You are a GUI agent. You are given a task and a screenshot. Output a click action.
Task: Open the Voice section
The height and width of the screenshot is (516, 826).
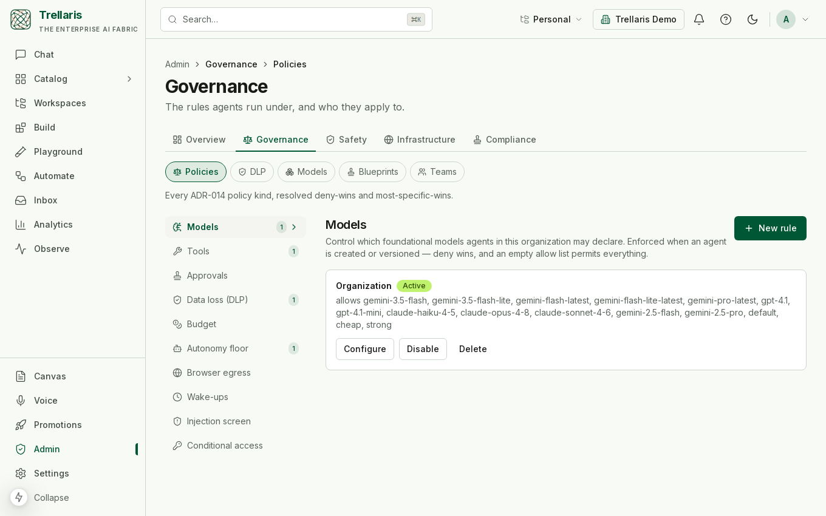73,401
